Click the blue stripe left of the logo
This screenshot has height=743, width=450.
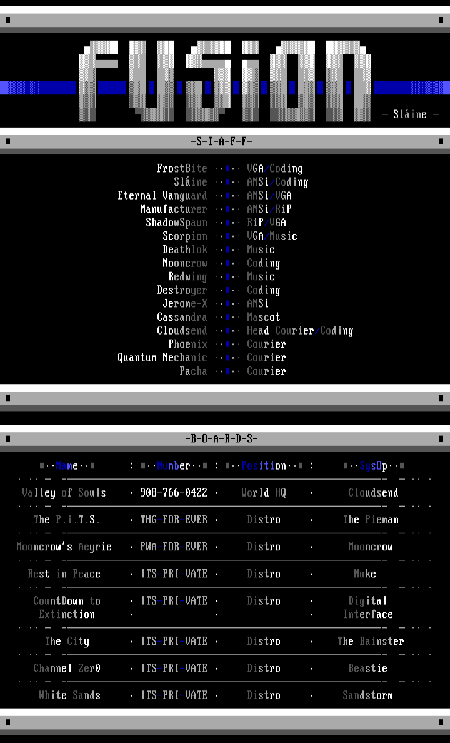pyautogui.click(x=37, y=88)
